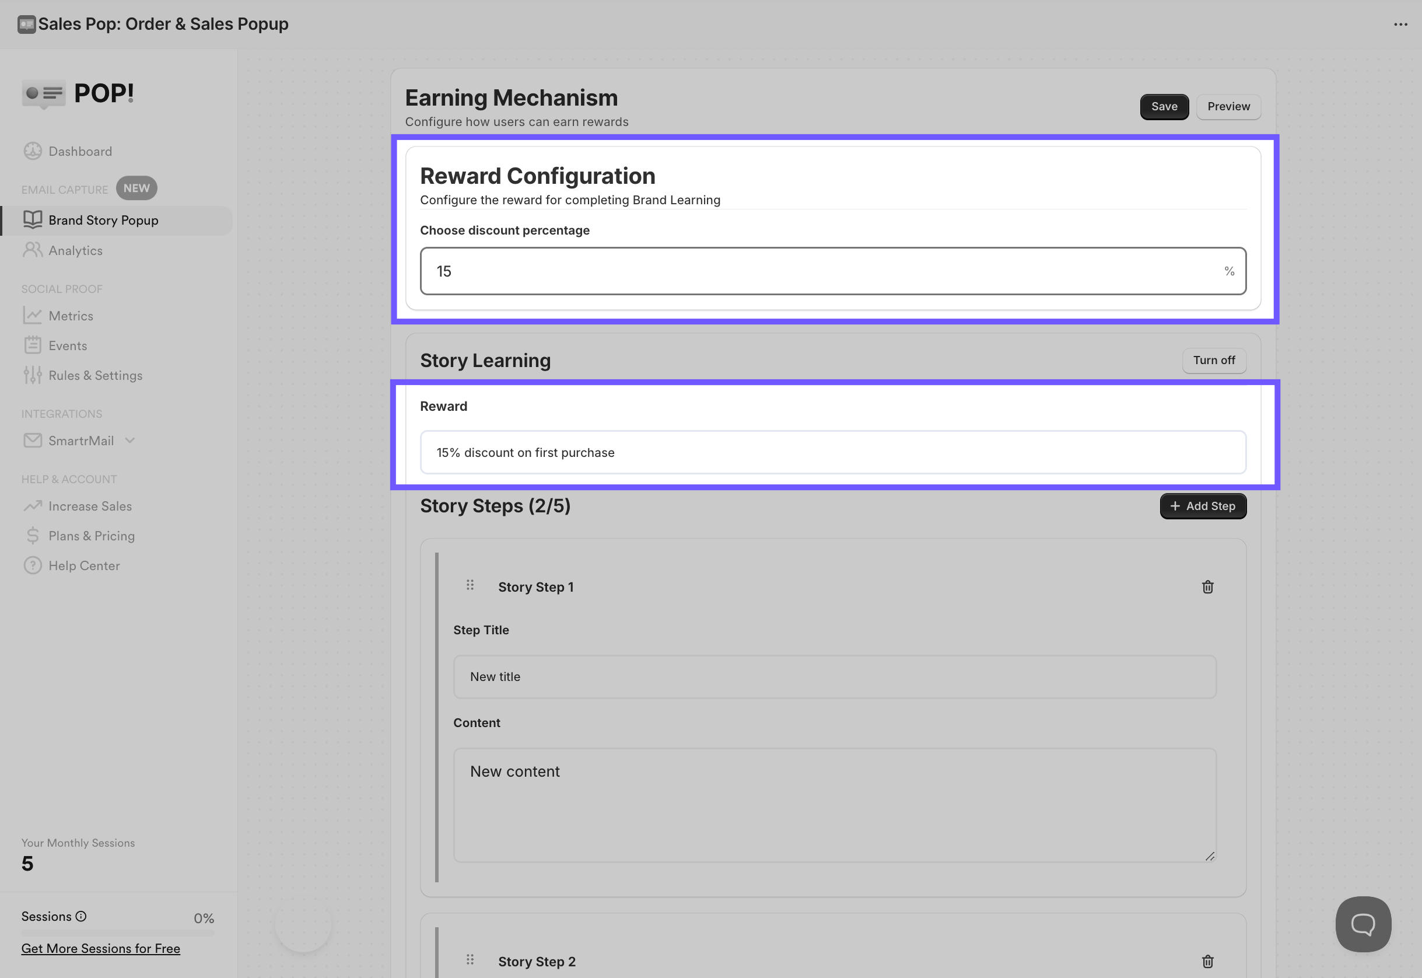Turn off Story Learning
The height and width of the screenshot is (978, 1422).
tap(1213, 360)
